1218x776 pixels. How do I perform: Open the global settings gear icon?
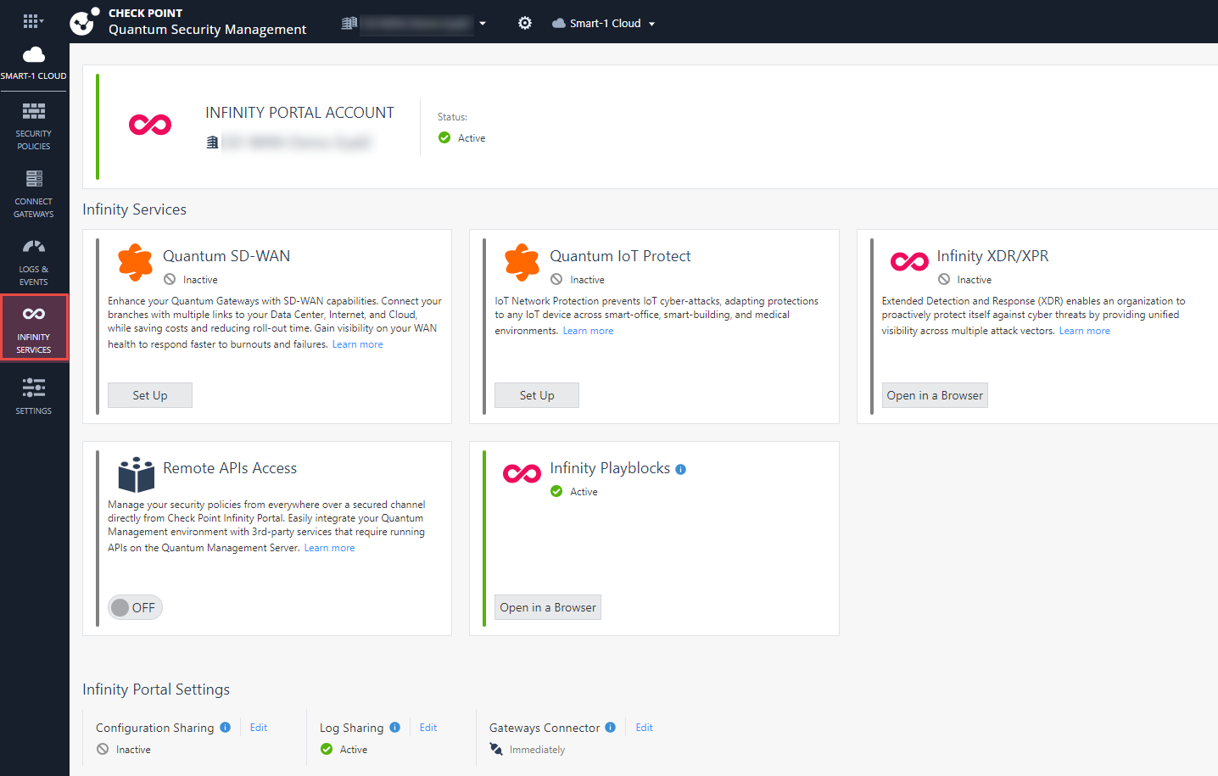tap(525, 23)
